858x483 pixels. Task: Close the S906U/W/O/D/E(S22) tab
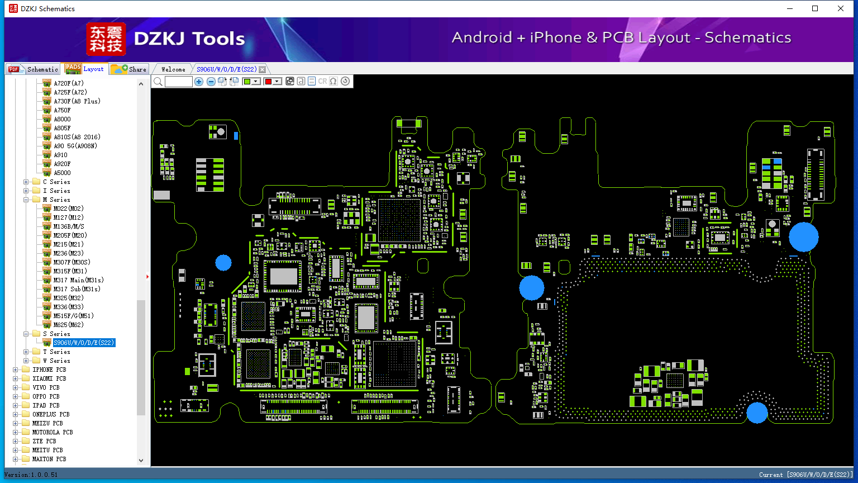(262, 69)
